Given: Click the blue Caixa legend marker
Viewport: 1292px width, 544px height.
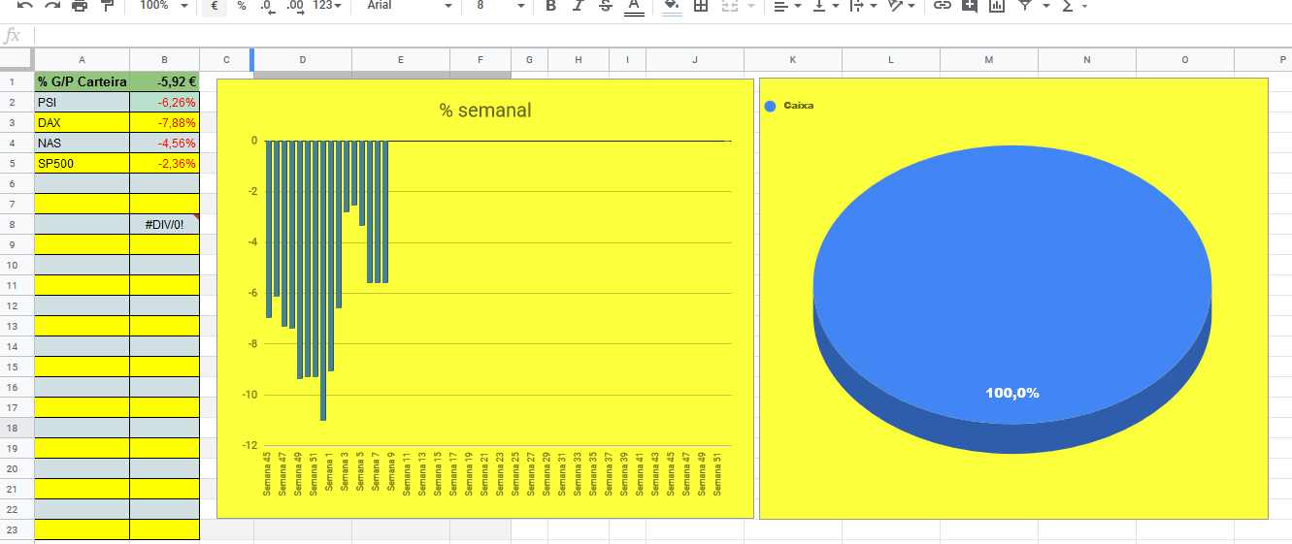Looking at the screenshot, I should (771, 106).
